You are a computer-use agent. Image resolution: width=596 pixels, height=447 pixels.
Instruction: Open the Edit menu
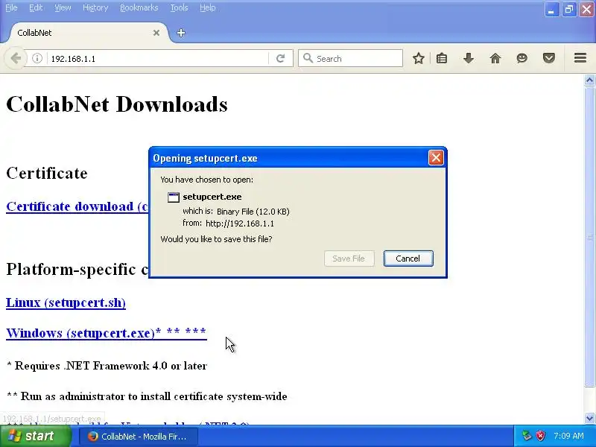point(36,7)
